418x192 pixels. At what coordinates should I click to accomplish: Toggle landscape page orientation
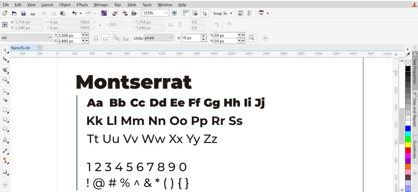click(x=105, y=38)
